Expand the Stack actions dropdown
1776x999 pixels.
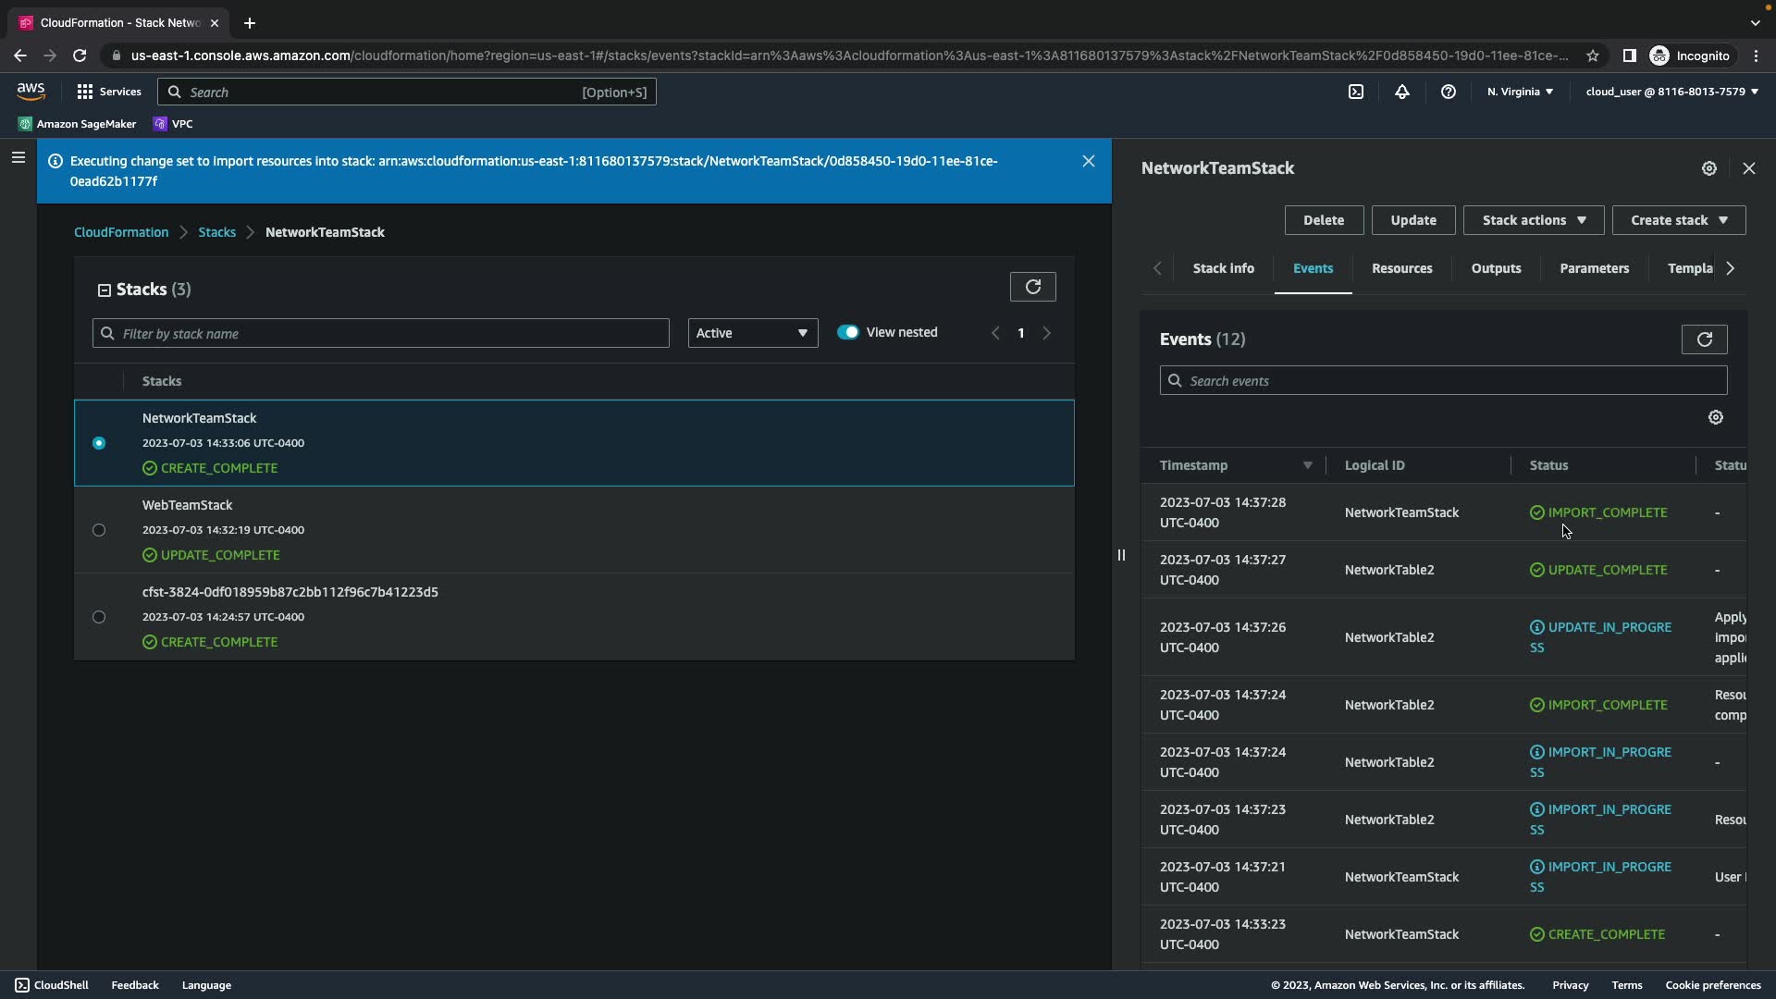[x=1533, y=220]
